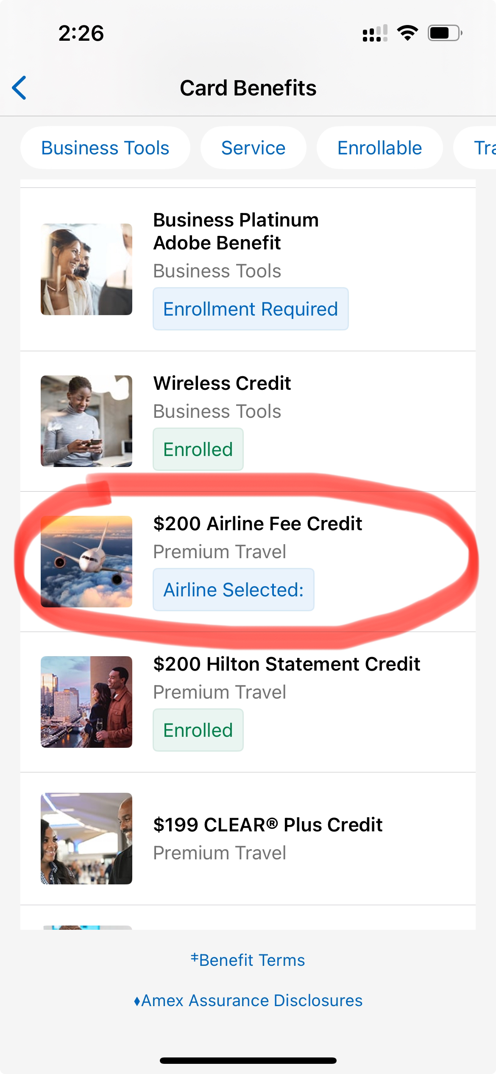Tap the Enrolled badge under Wireless Credit

point(198,449)
